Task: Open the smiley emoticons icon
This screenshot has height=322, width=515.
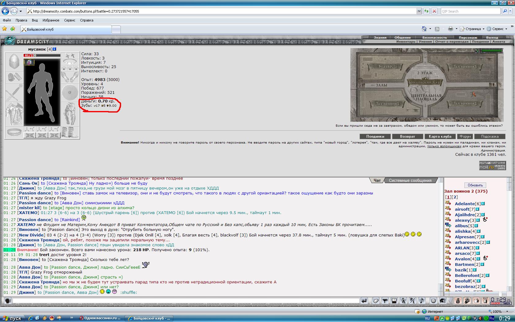Action: 433,301
